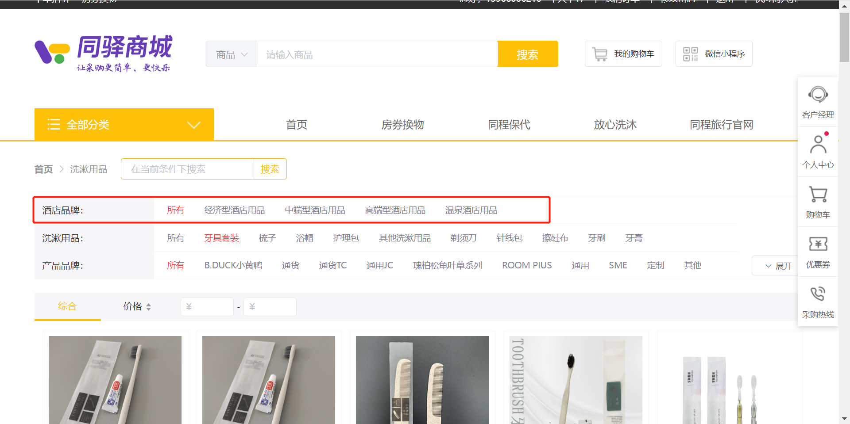Screen dimensions: 850x424
Task: Select the 其他洗漱用品 filter
Action: (405, 238)
